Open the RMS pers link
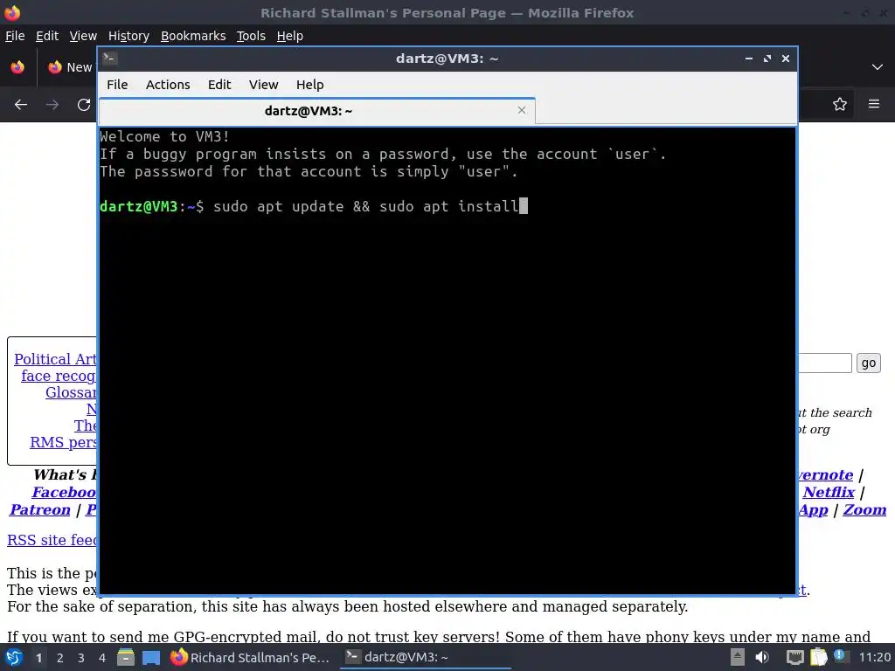Image resolution: width=895 pixels, height=671 pixels. pyautogui.click(x=63, y=442)
